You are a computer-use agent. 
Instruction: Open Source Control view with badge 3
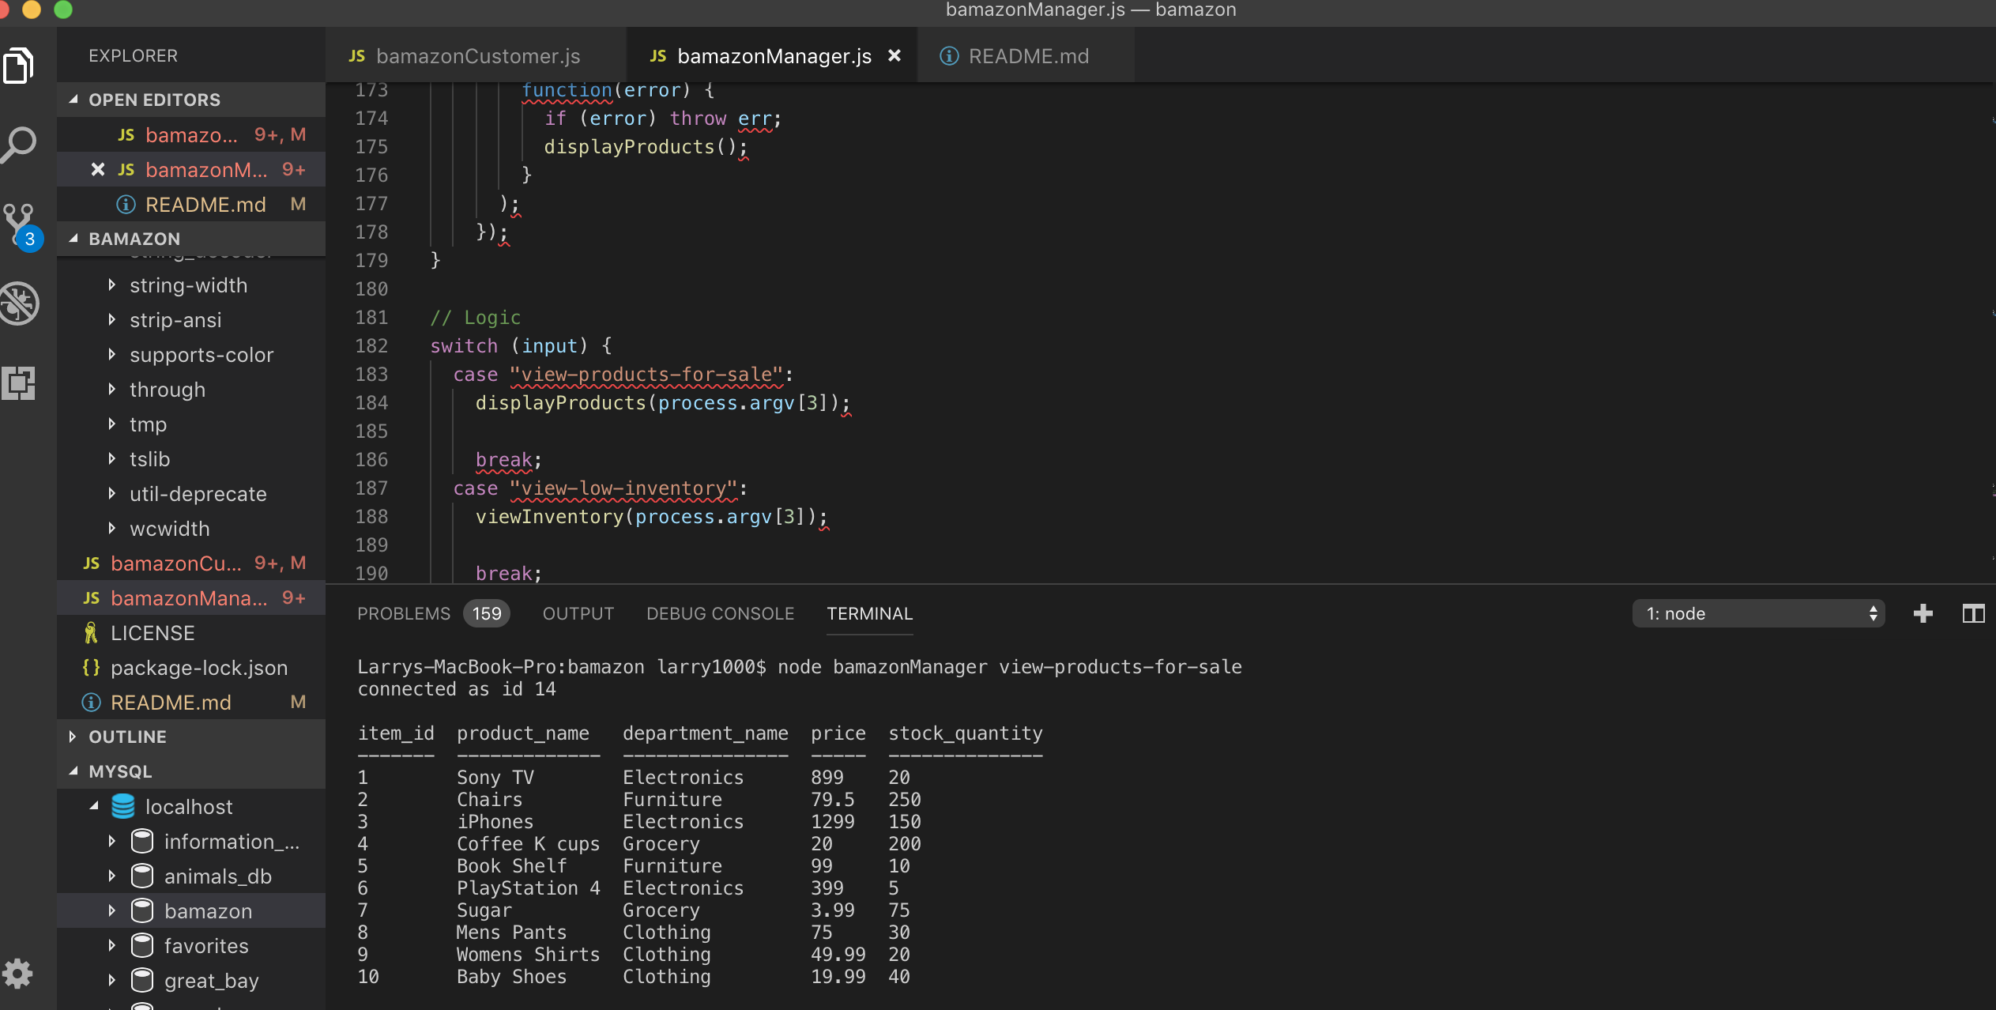point(19,224)
